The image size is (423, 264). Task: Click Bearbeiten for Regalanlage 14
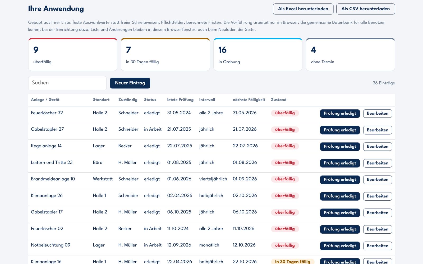(x=378, y=147)
